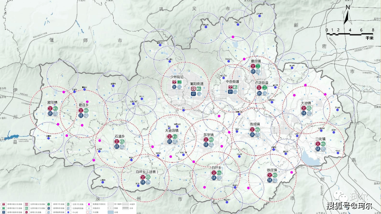Click the north arrow compass symbol

coord(347,15)
